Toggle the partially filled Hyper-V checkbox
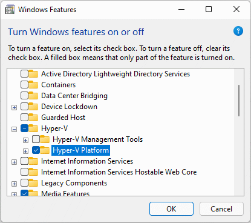 click(24, 128)
